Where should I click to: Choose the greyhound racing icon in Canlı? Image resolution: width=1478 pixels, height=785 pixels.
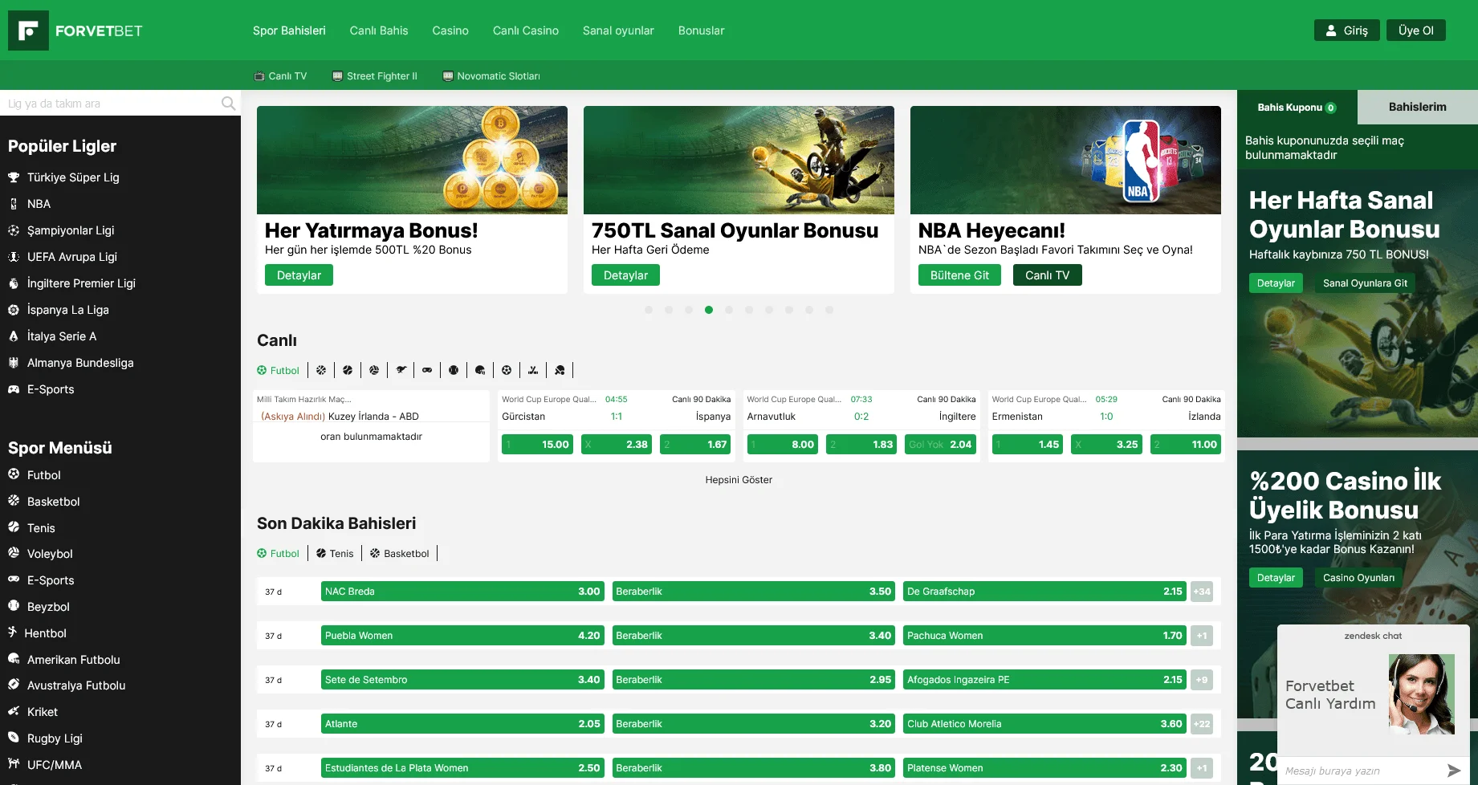click(401, 370)
